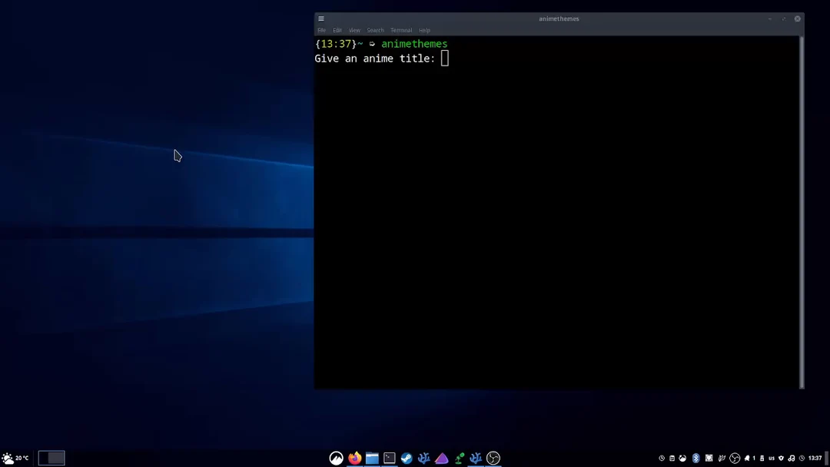The width and height of the screenshot is (830, 467).
Task: Close the animethemes terminal window
Action: tap(798, 18)
